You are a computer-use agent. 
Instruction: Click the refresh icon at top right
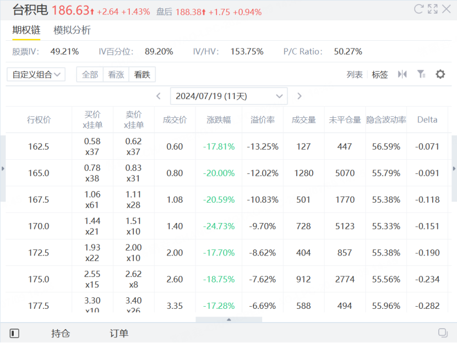point(418,9)
